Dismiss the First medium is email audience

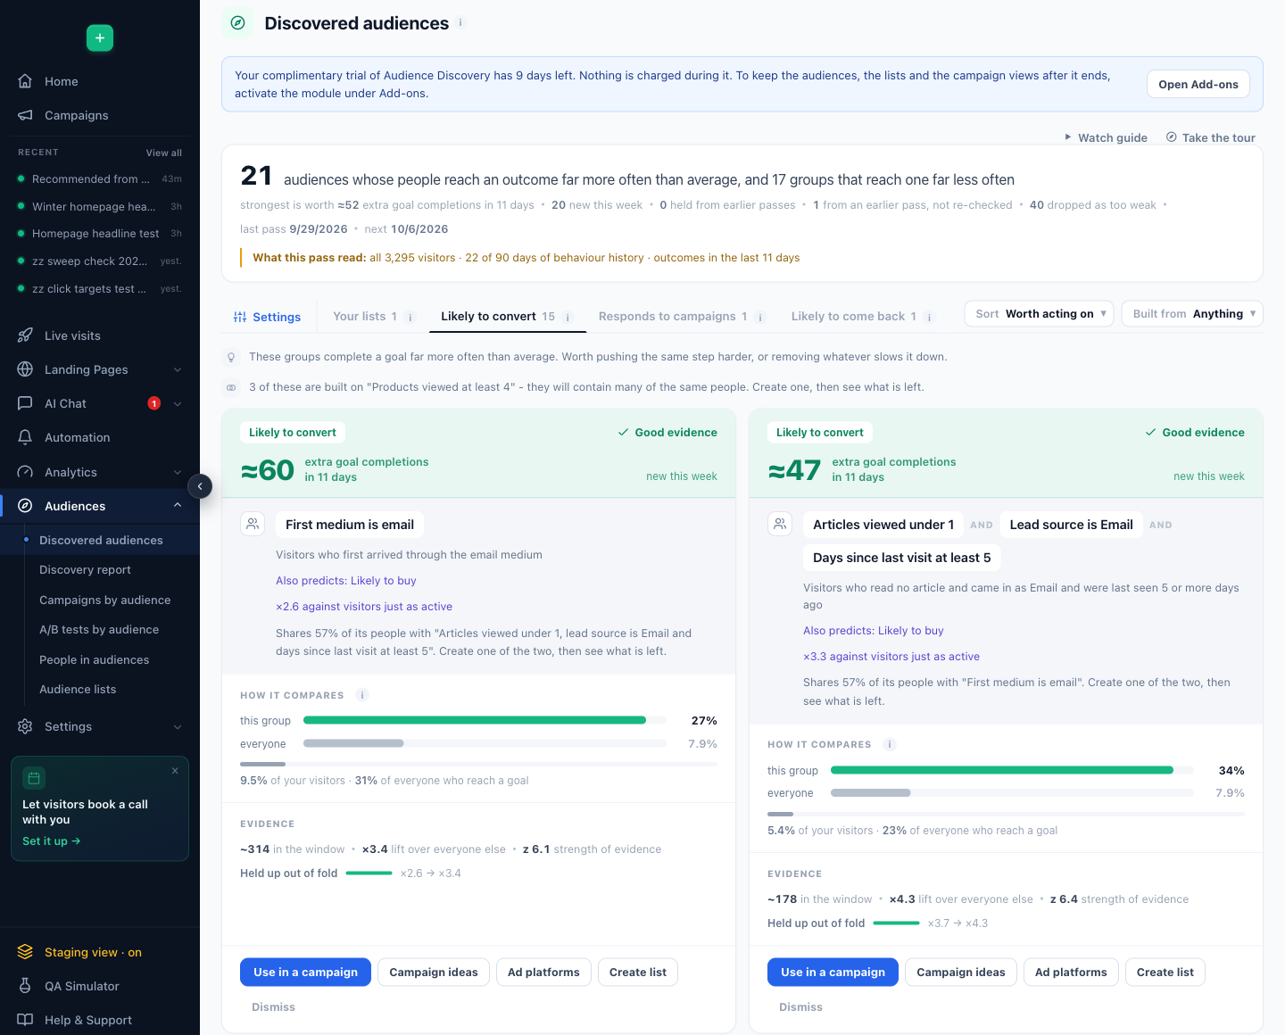tap(273, 1006)
